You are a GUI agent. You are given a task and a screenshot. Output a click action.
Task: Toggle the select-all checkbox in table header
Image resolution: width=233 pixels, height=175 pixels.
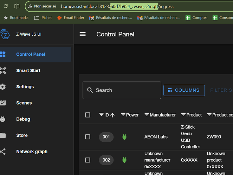(x=88, y=115)
